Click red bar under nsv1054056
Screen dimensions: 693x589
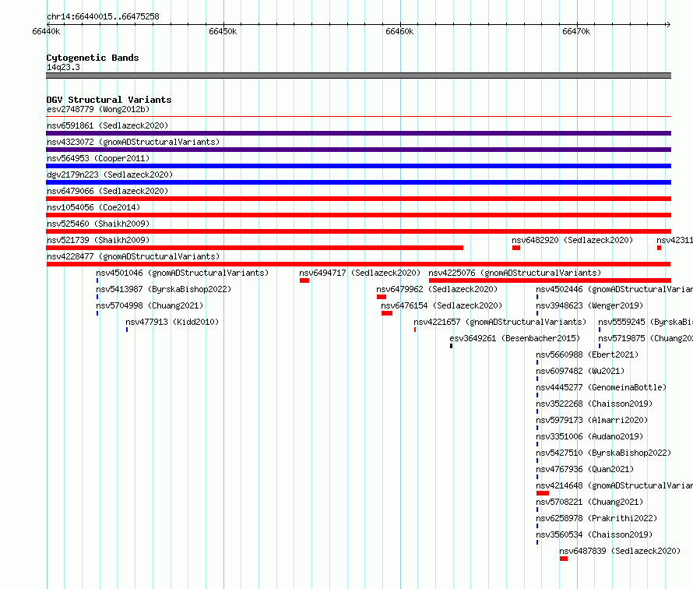coord(358,215)
